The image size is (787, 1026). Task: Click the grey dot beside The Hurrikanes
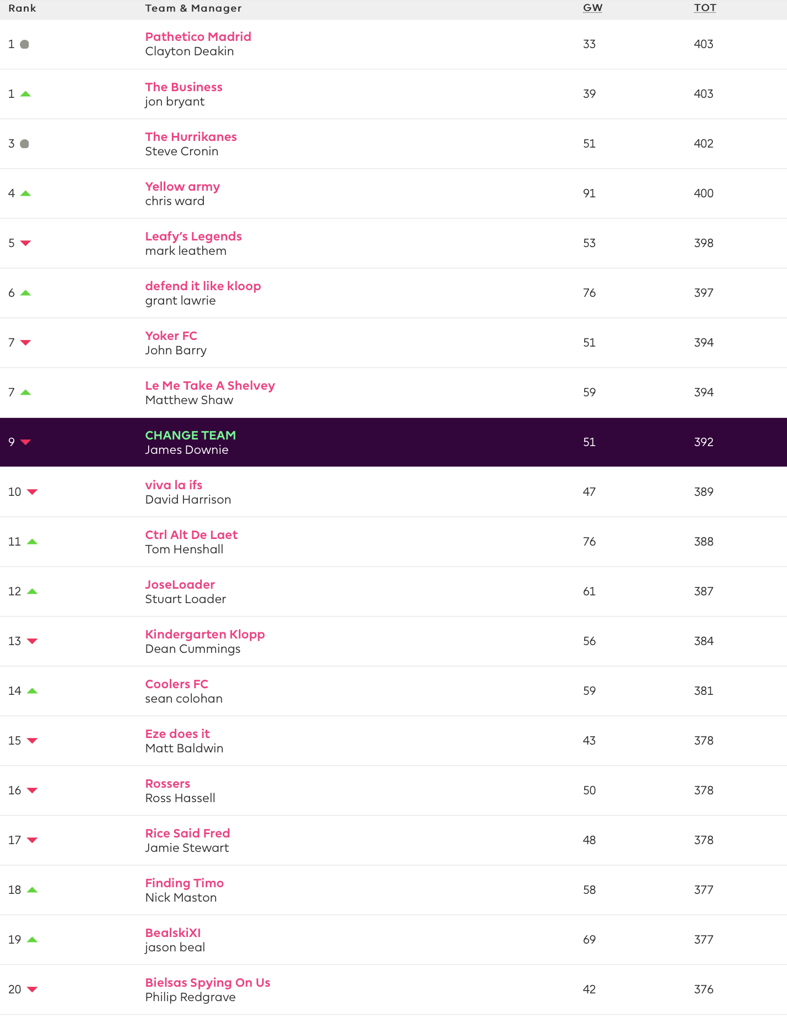(24, 144)
